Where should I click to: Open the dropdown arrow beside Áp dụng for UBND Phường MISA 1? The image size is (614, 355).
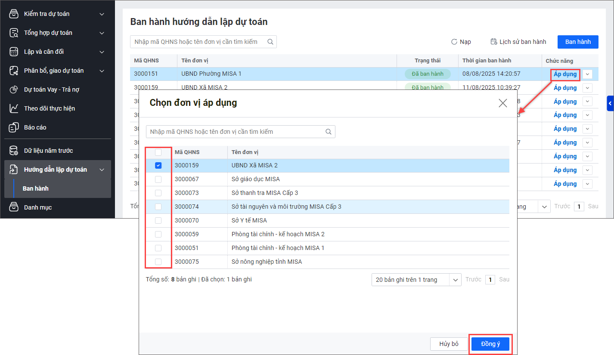click(588, 74)
